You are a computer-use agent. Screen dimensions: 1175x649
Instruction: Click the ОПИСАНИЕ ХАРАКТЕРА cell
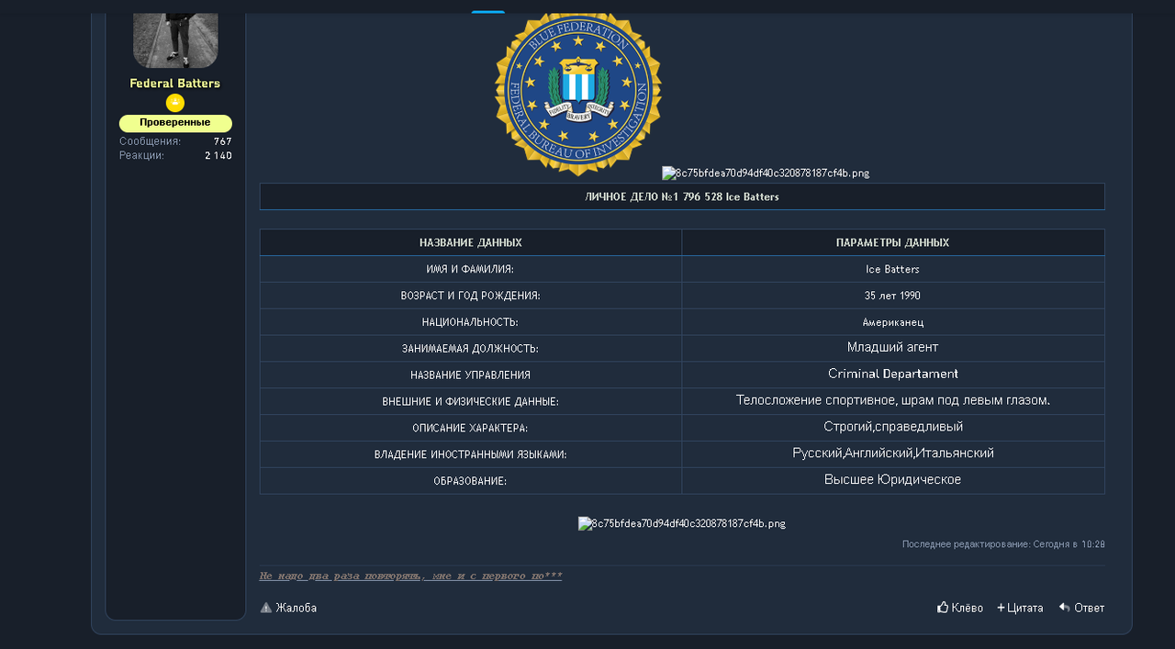471,429
